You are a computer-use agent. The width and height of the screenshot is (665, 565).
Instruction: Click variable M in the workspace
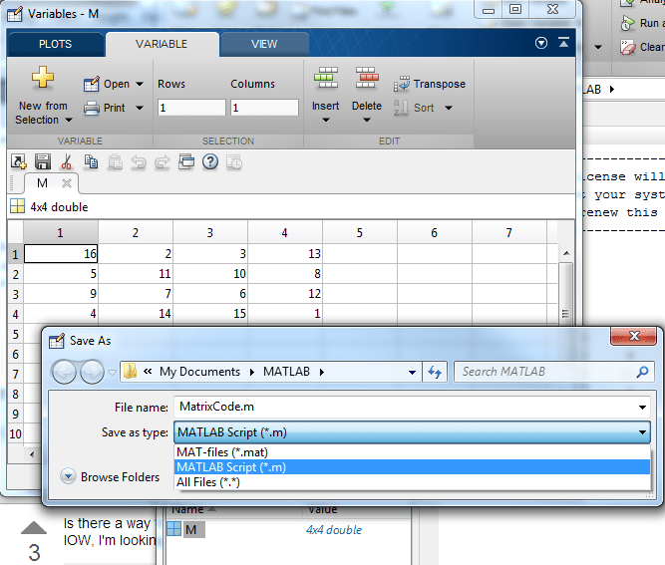pyautogui.click(x=190, y=529)
